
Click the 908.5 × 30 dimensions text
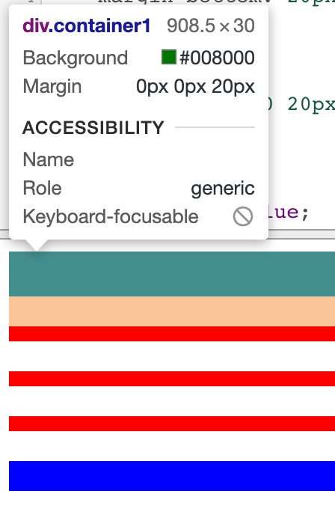(211, 25)
